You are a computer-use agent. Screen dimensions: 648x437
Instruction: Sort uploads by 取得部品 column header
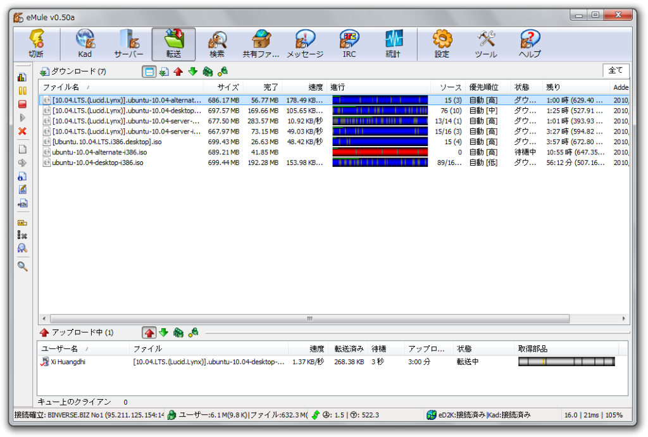(566, 349)
